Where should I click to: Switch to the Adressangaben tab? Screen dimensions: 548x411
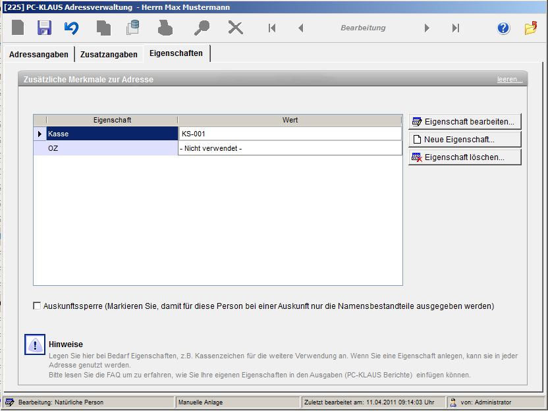[38, 55]
